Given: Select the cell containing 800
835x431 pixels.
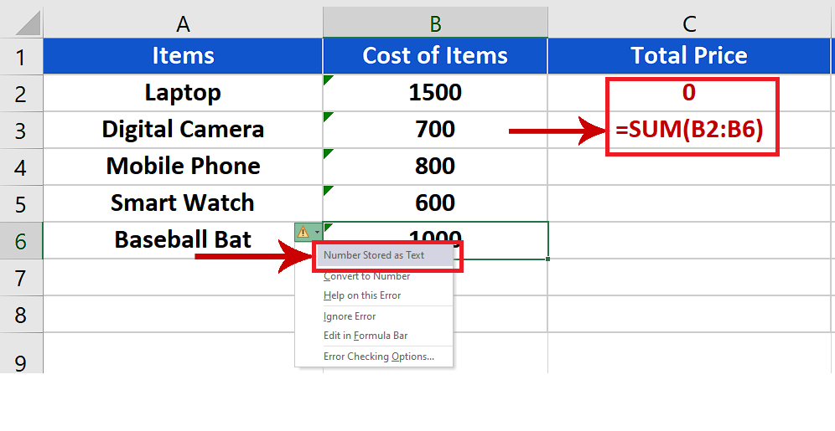Looking at the screenshot, I should [x=435, y=167].
